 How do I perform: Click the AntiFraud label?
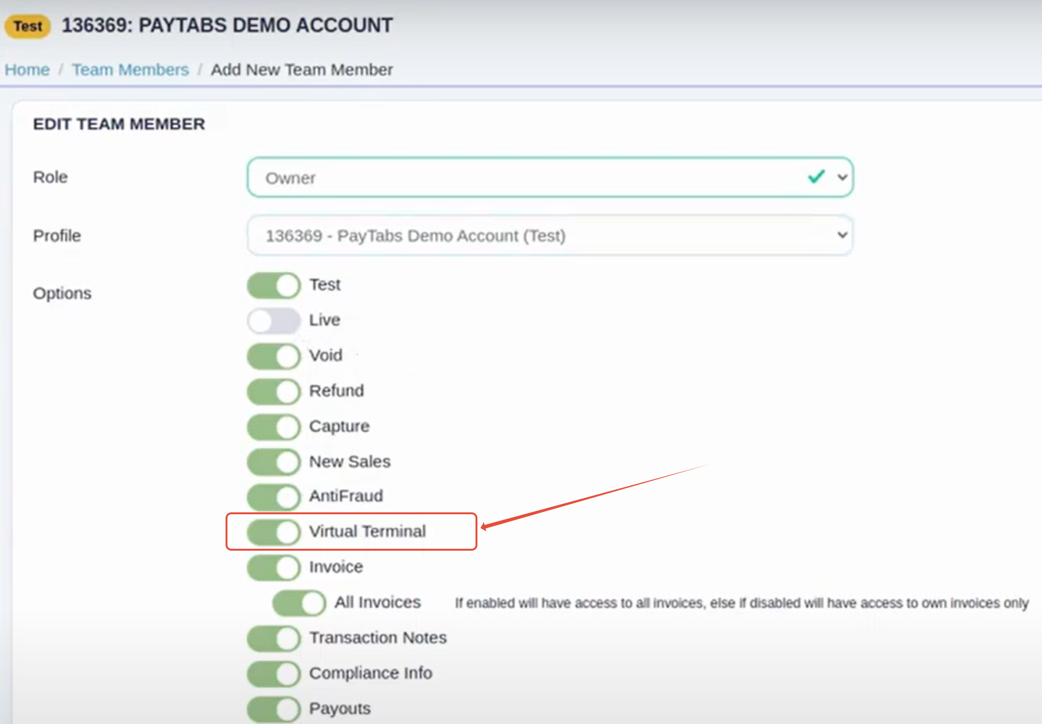click(346, 496)
